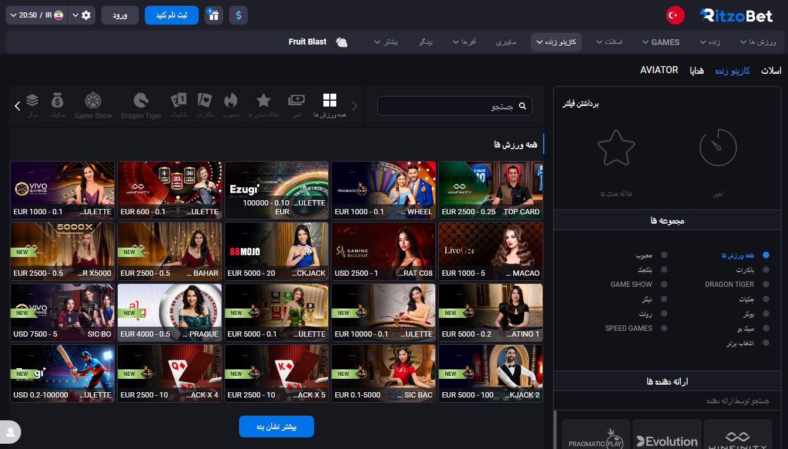Screen dimensions: 788x449
Task: Expand the ورزش ها menu dropdown
Action: point(758,42)
